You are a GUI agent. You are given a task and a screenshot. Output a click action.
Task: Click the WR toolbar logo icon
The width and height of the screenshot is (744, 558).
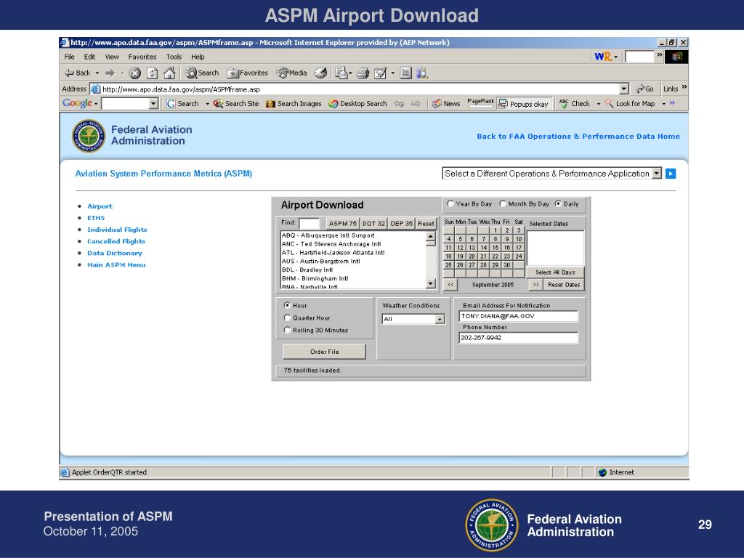602,57
